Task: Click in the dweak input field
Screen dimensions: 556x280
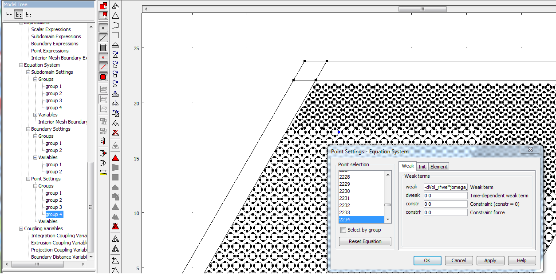Action: click(445, 196)
